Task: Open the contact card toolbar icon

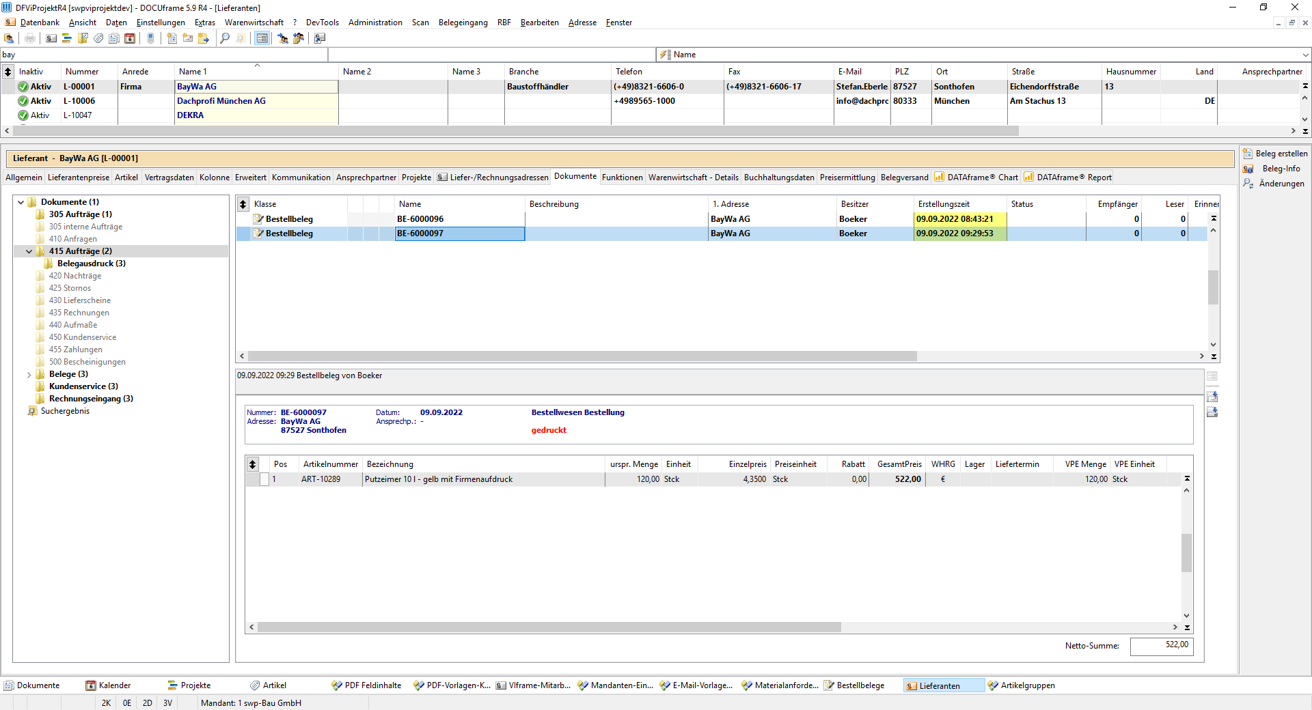Action: pyautogui.click(x=51, y=38)
